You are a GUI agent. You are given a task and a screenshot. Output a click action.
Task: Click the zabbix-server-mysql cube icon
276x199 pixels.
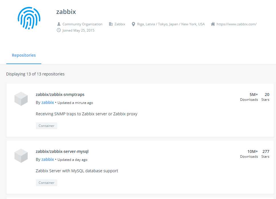(x=21, y=156)
